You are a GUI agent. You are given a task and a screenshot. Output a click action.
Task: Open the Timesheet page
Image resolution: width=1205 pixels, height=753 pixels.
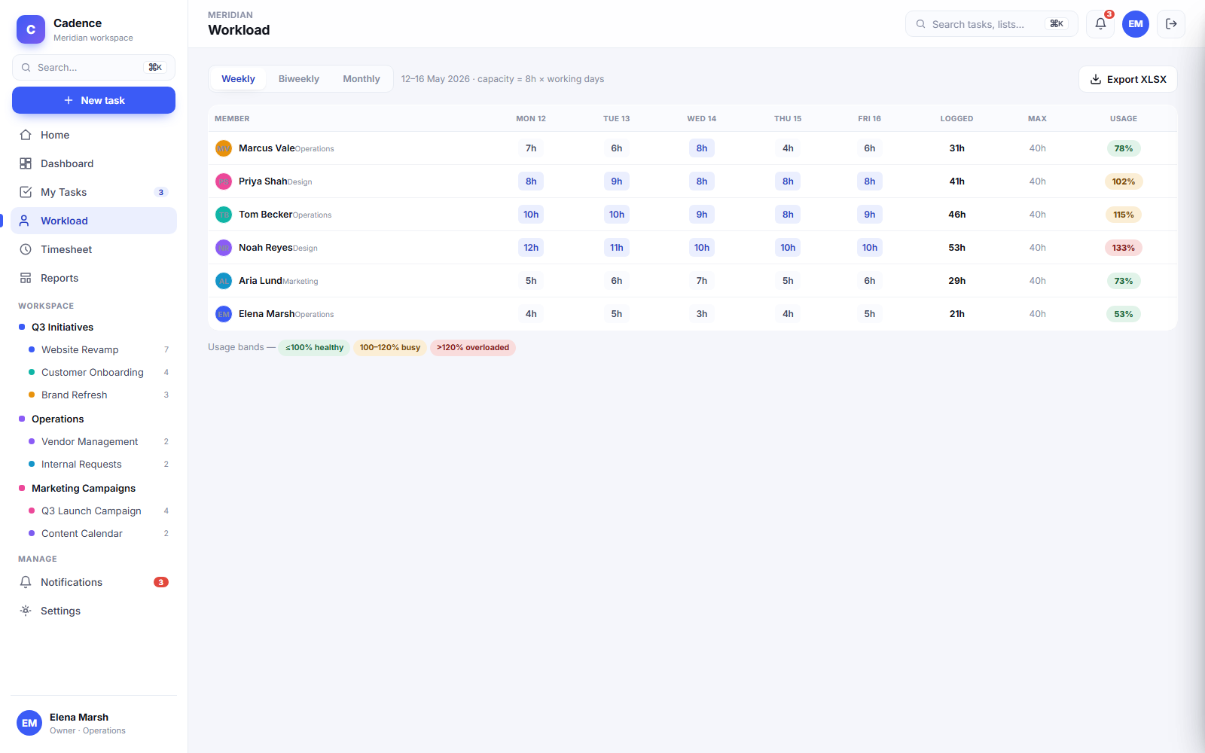tap(94, 249)
